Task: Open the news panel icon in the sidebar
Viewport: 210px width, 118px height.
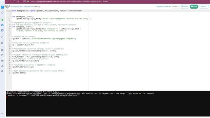Action: (x=2, y=61)
